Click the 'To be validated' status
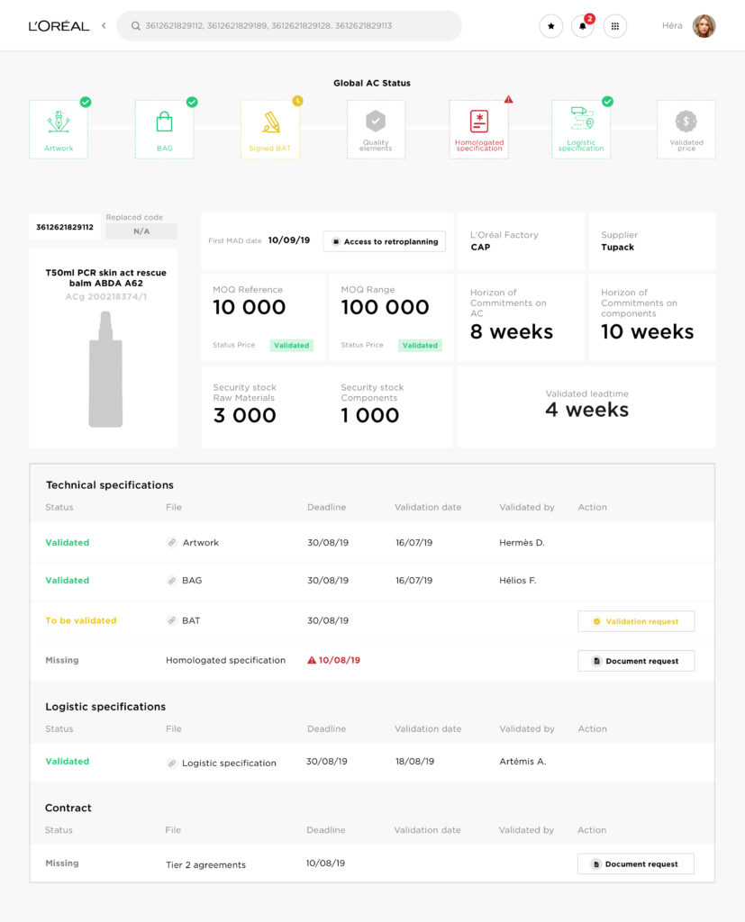Image resolution: width=745 pixels, height=922 pixels. coord(81,620)
